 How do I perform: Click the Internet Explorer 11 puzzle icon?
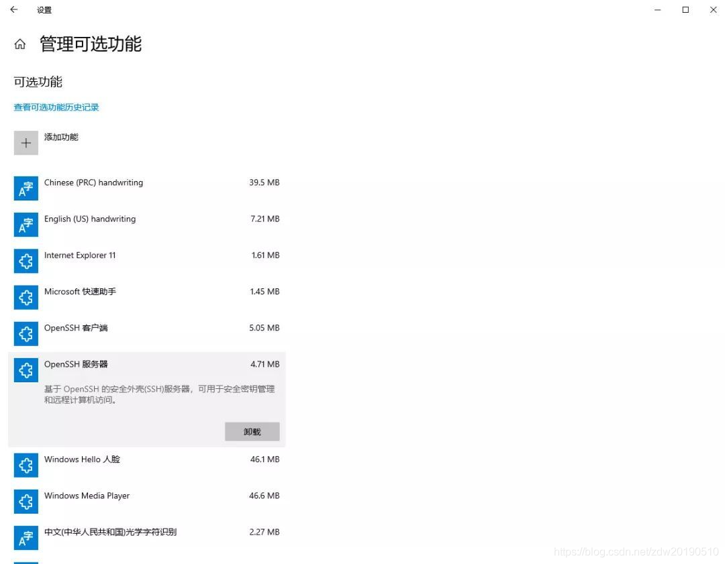coord(26,261)
